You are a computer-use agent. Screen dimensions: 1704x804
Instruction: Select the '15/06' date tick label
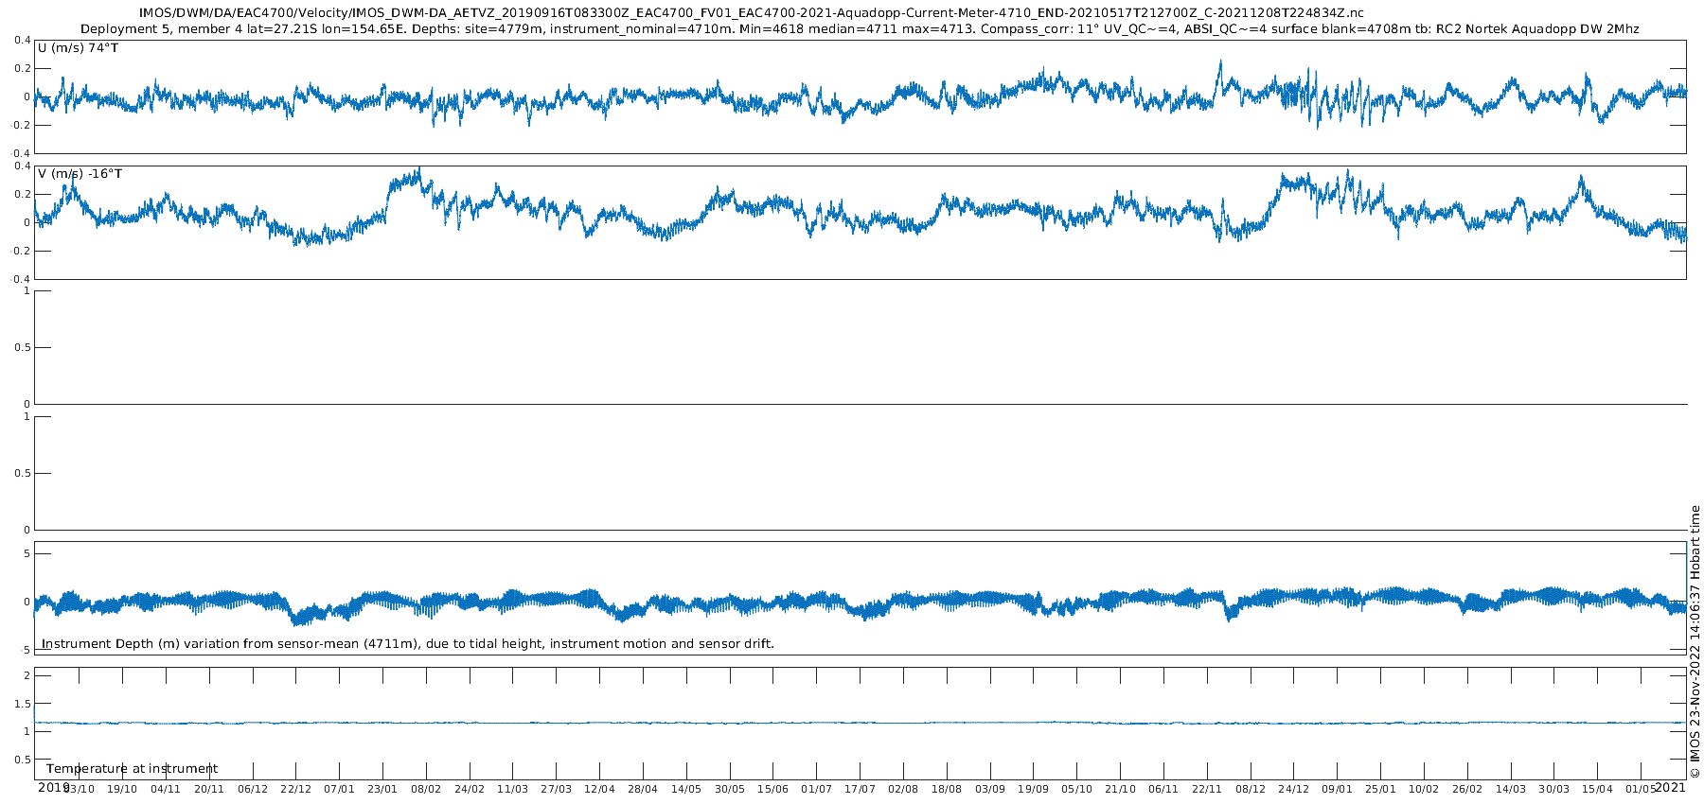pyautogui.click(x=773, y=789)
